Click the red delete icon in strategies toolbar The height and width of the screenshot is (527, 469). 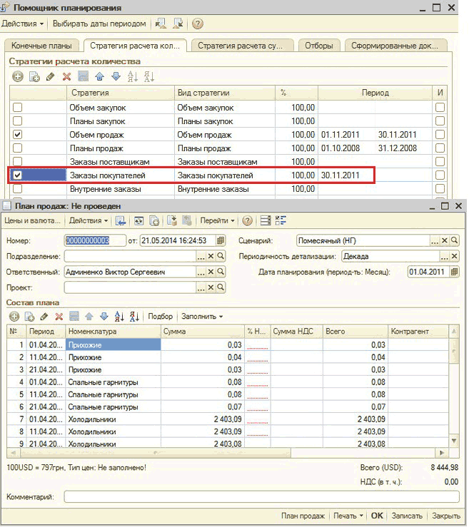click(66, 76)
